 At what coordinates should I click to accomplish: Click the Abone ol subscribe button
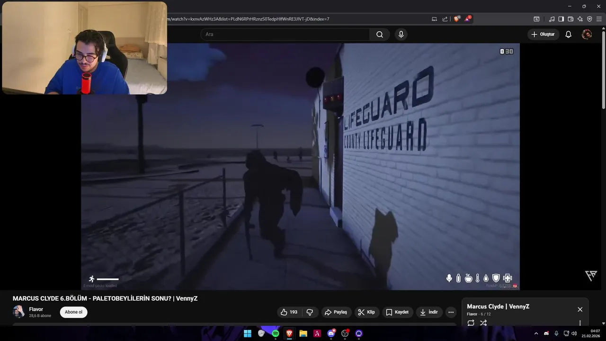point(73,312)
